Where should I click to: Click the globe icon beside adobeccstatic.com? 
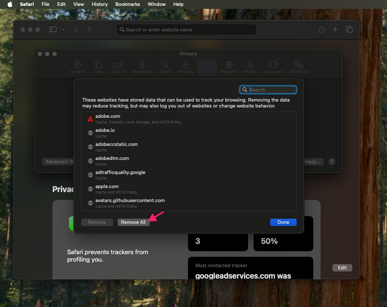pyautogui.click(x=90, y=147)
